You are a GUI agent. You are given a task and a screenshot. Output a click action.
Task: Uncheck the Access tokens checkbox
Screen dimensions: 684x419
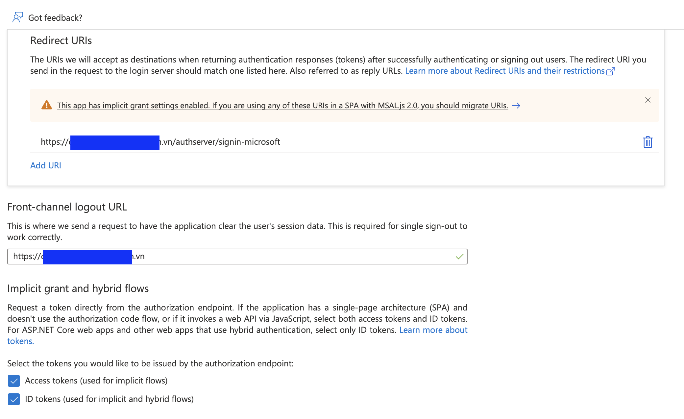click(14, 381)
